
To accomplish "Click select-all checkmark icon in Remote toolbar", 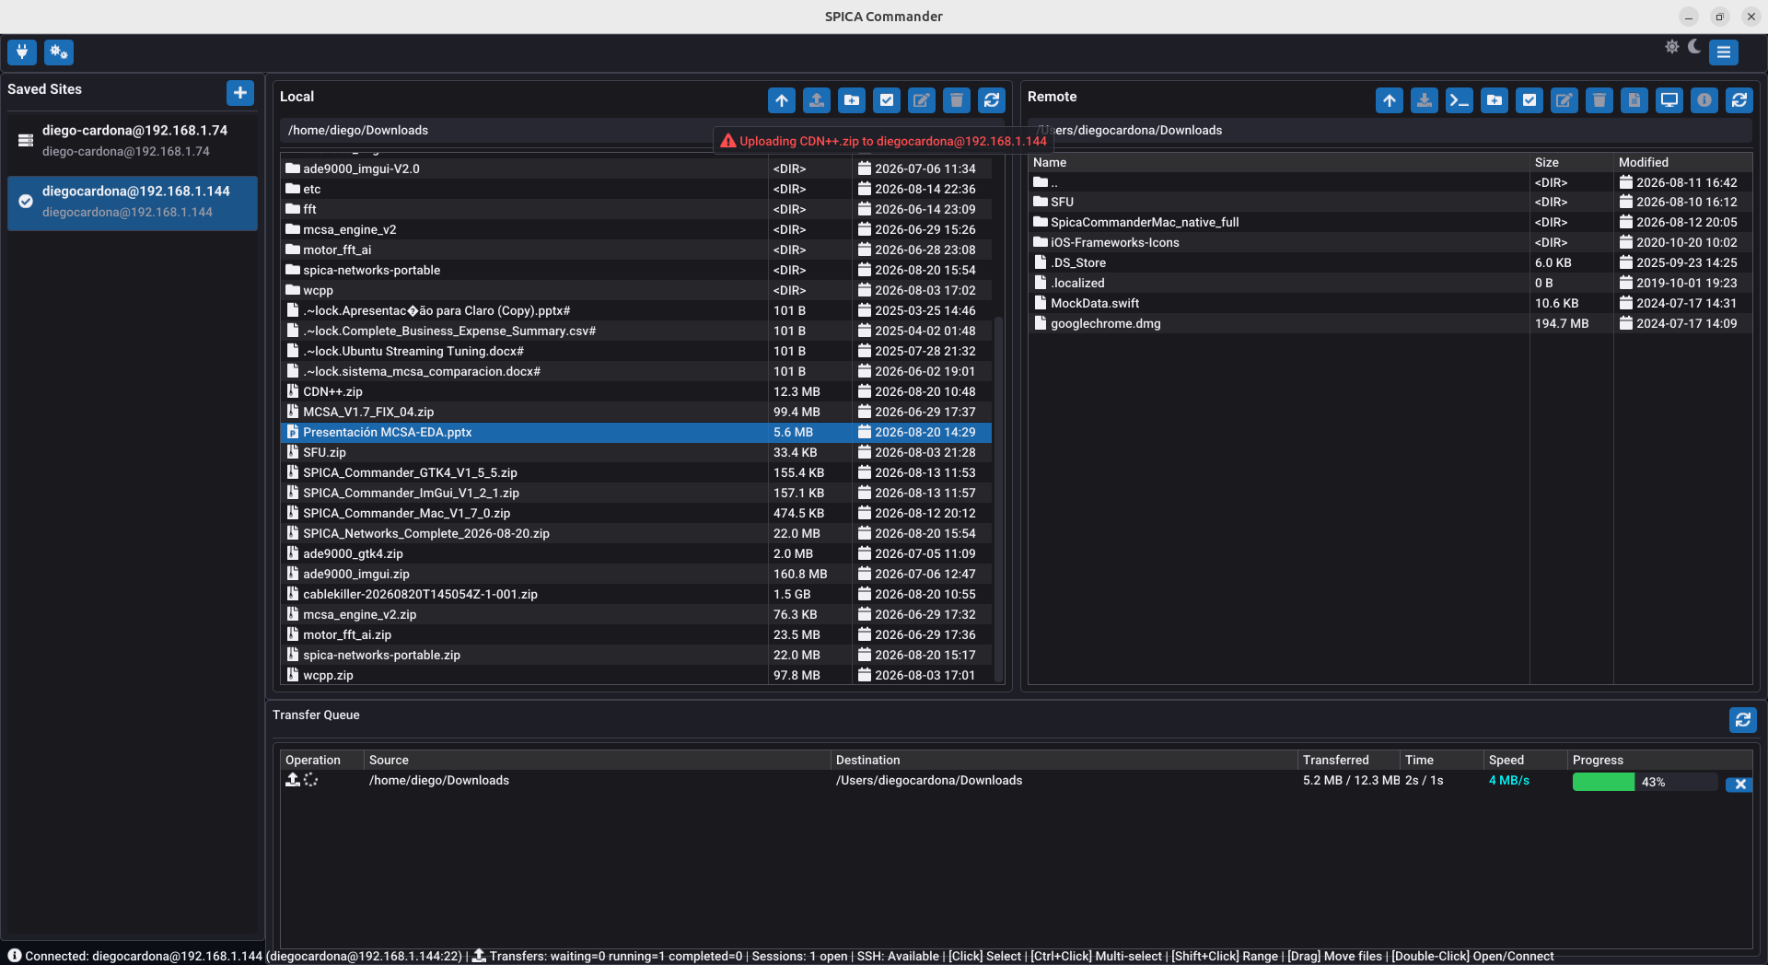I will coord(1530,100).
